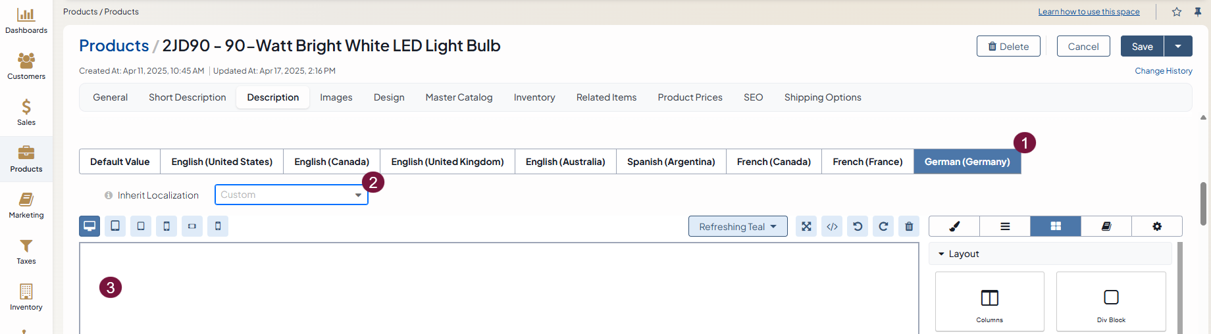Open the Change History link
Screen dimensions: 1211x334
pos(1163,71)
